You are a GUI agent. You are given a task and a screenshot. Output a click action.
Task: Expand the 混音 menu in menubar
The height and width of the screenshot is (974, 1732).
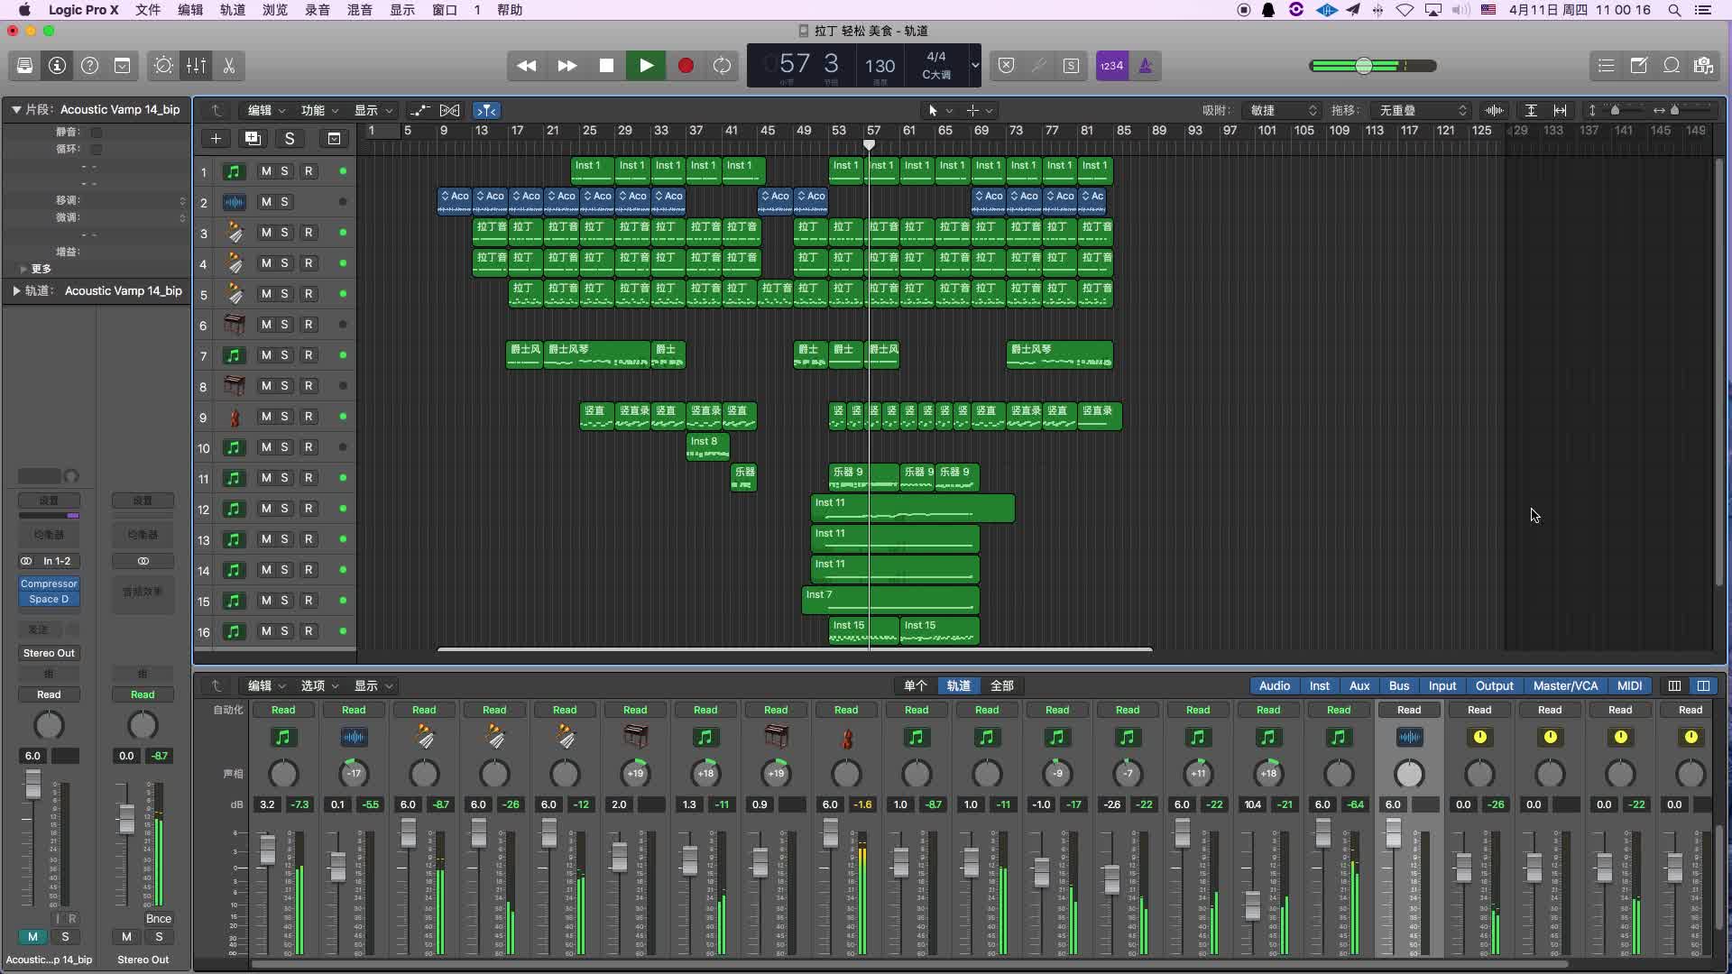[x=359, y=11]
